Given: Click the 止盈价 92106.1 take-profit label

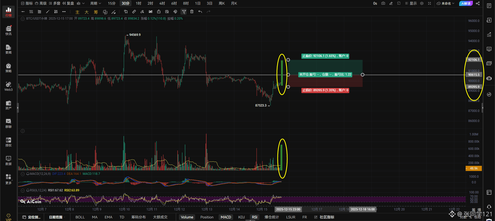Looking at the screenshot, I should (325, 56).
